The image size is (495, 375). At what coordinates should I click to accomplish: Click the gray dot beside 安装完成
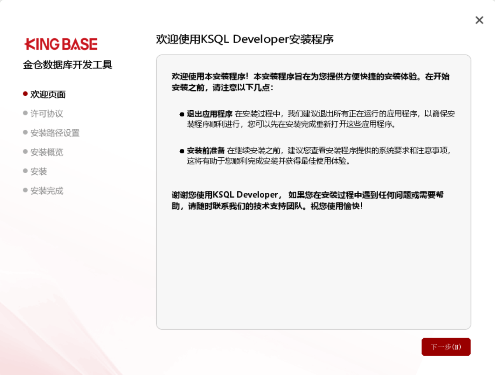[x=25, y=191]
